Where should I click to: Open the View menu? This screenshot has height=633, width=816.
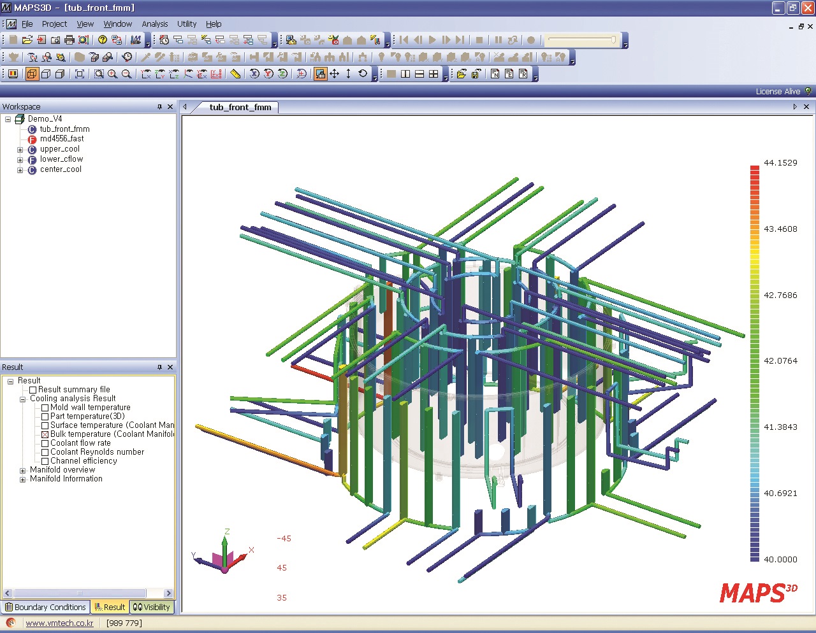[x=85, y=24]
